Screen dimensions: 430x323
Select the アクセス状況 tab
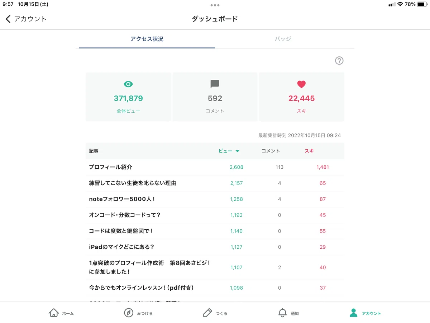[147, 39]
